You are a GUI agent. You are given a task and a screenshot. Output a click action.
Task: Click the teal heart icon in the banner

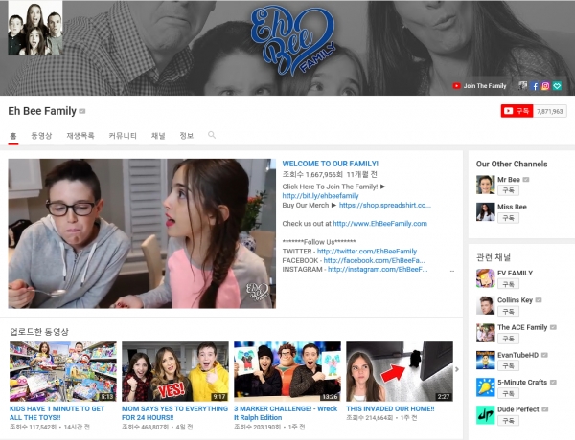[557, 86]
